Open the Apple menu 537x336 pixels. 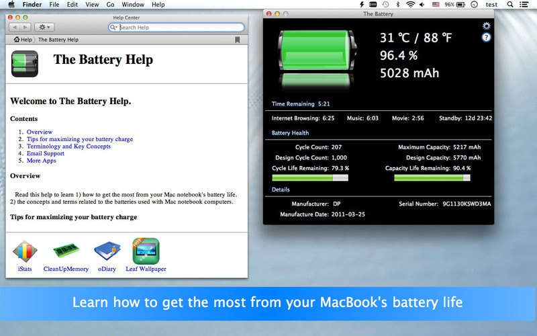pos(11,5)
